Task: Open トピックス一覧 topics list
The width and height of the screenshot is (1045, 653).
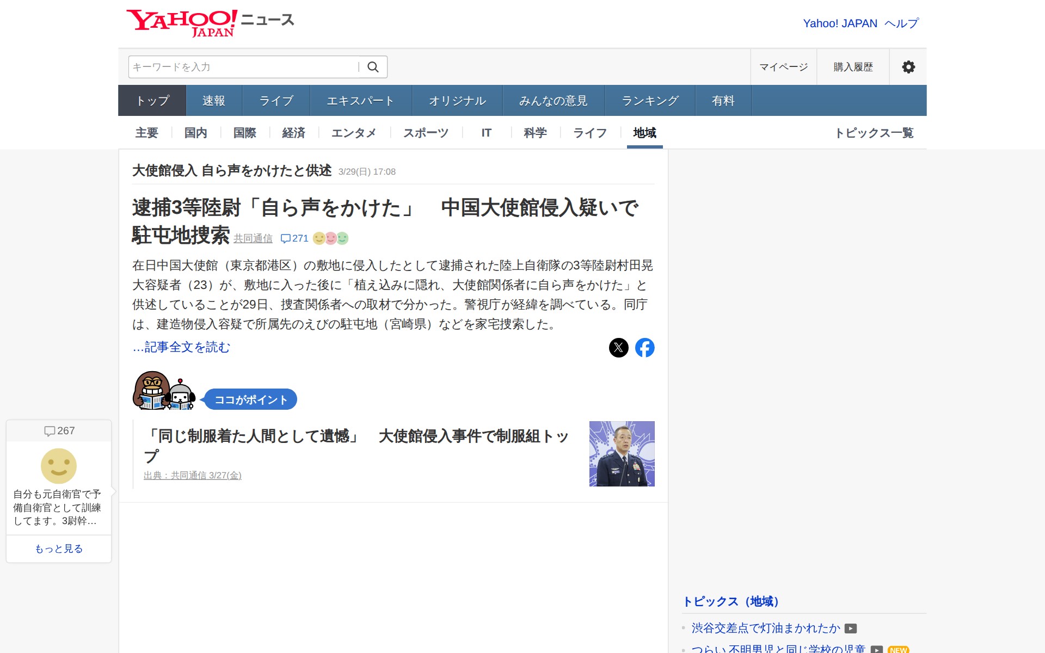Action: click(x=874, y=133)
